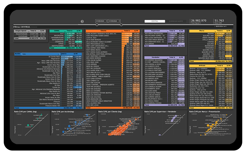Select article Budweiser Can 4X4 710Cc

coord(210,86)
